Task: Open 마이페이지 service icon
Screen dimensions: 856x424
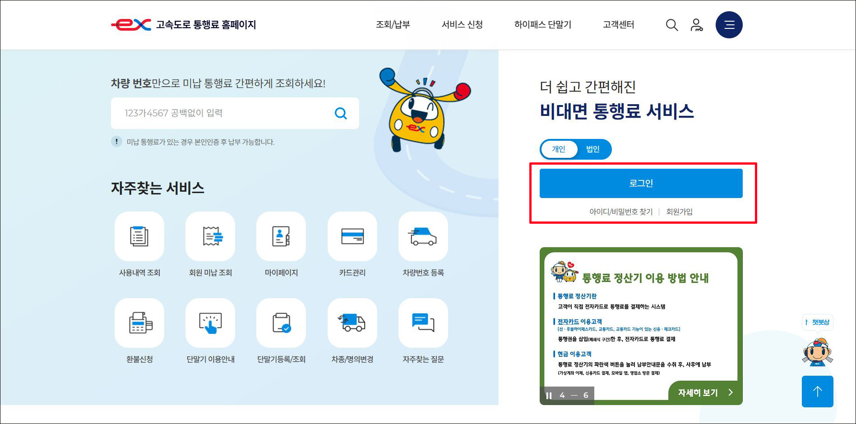Action: (281, 236)
